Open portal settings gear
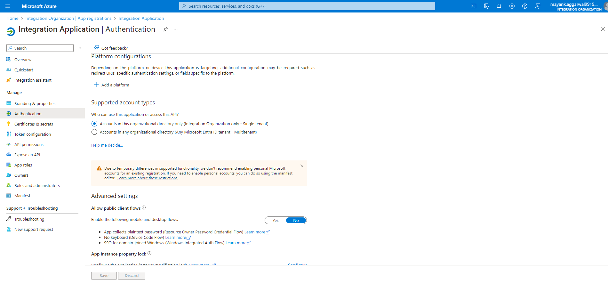The image size is (608, 284). [x=512, y=6]
